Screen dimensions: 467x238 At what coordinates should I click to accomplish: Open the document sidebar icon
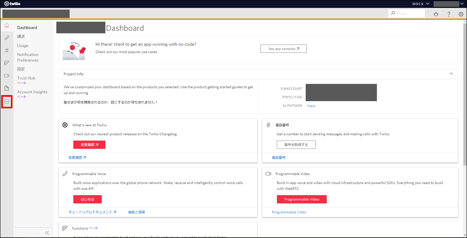point(6,88)
